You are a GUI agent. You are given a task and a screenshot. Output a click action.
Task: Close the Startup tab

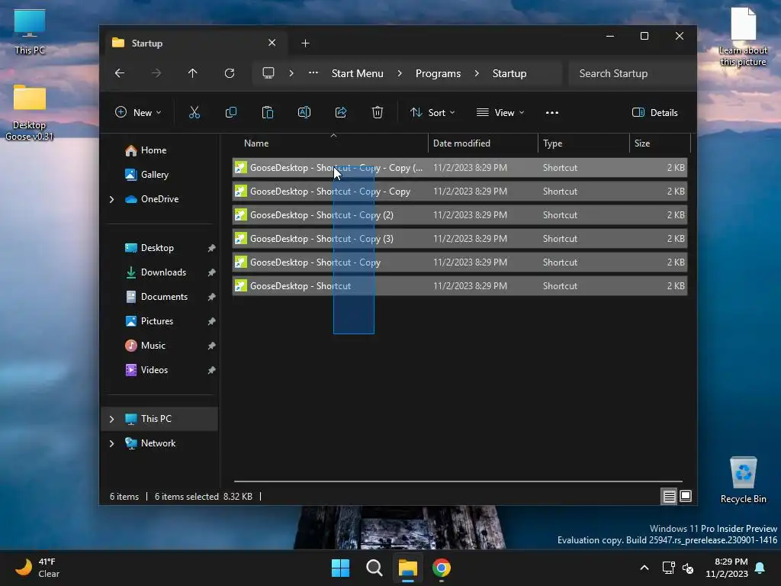point(272,43)
